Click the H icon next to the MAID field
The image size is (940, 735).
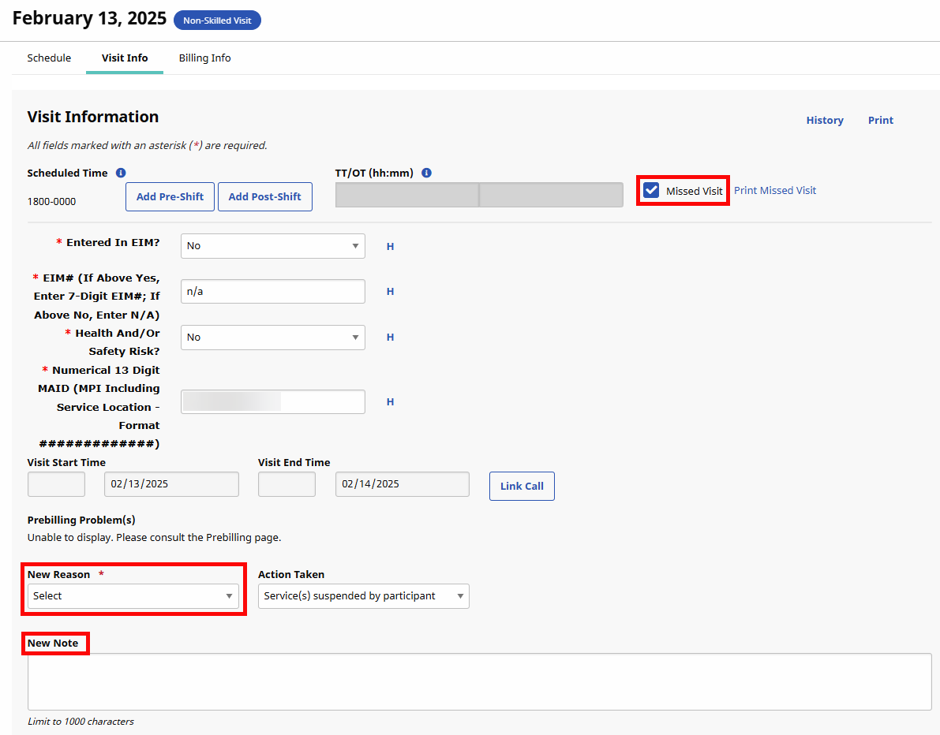pos(390,401)
